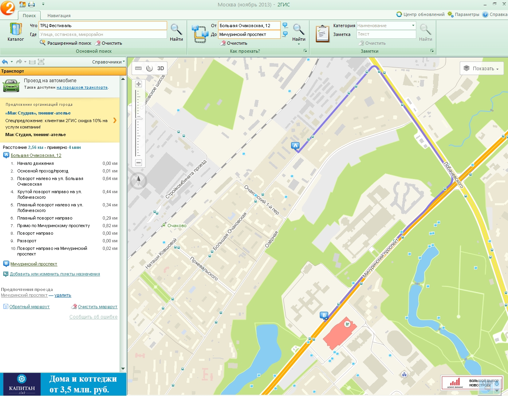The width and height of the screenshot is (508, 396).
Task: Expand the Как проехать group launcher
Action: point(305,51)
